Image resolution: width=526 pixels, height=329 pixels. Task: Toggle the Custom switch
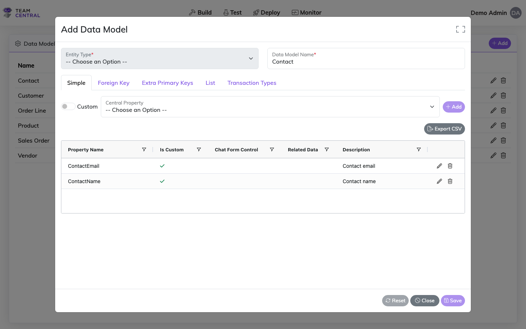pos(68,106)
